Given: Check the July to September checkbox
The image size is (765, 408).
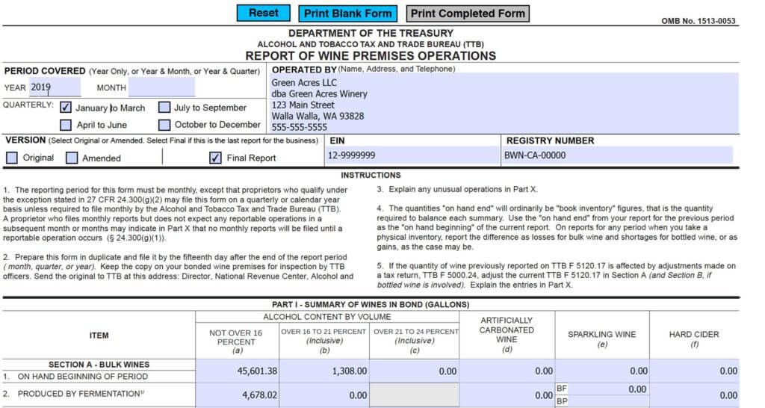Looking at the screenshot, I should pyautogui.click(x=164, y=108).
